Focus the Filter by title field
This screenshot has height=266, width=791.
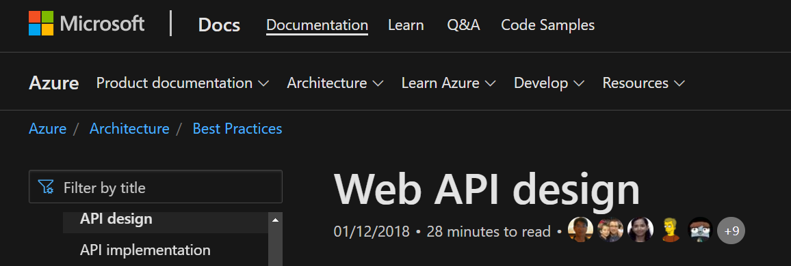click(x=155, y=187)
